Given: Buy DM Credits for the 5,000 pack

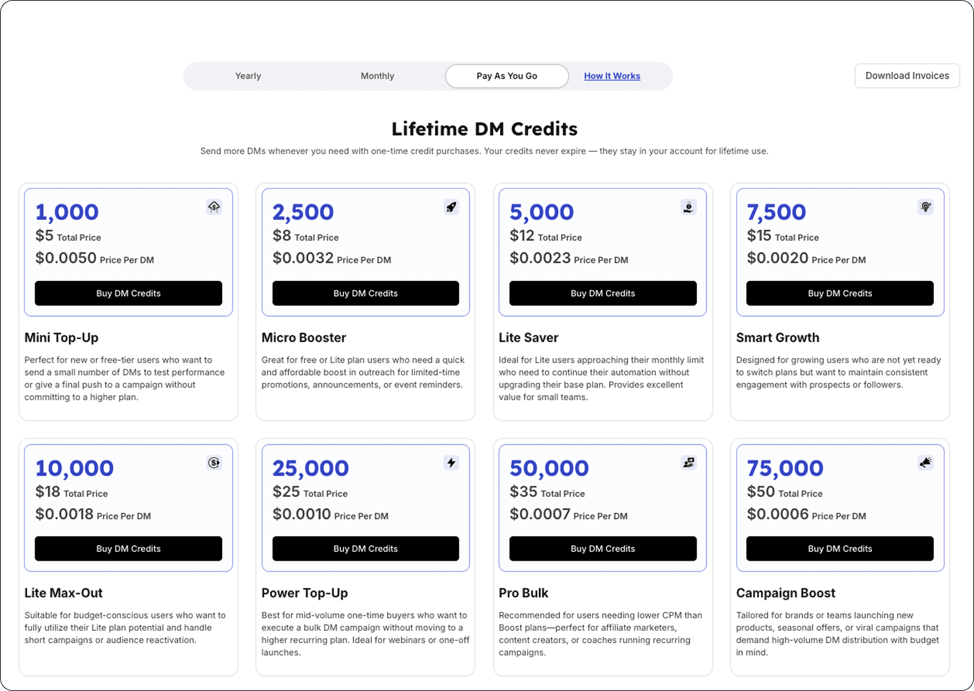Looking at the screenshot, I should [603, 293].
